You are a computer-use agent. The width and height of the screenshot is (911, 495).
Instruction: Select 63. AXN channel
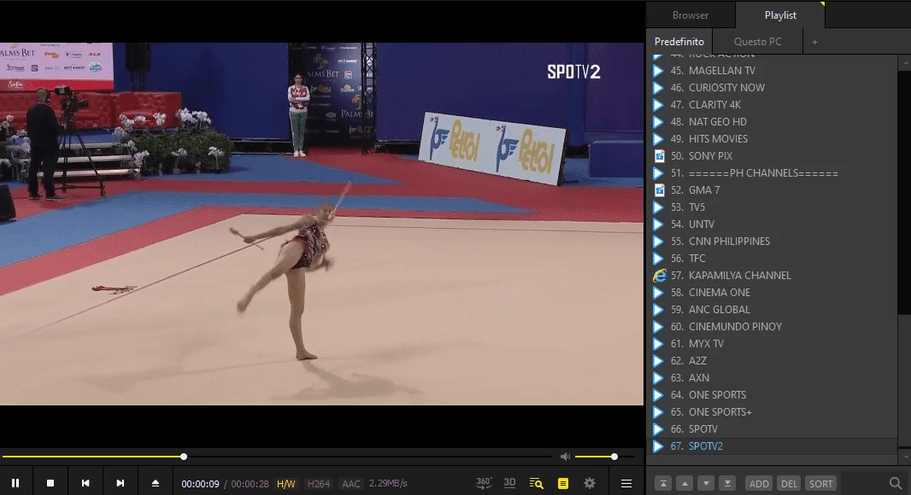tap(772, 378)
